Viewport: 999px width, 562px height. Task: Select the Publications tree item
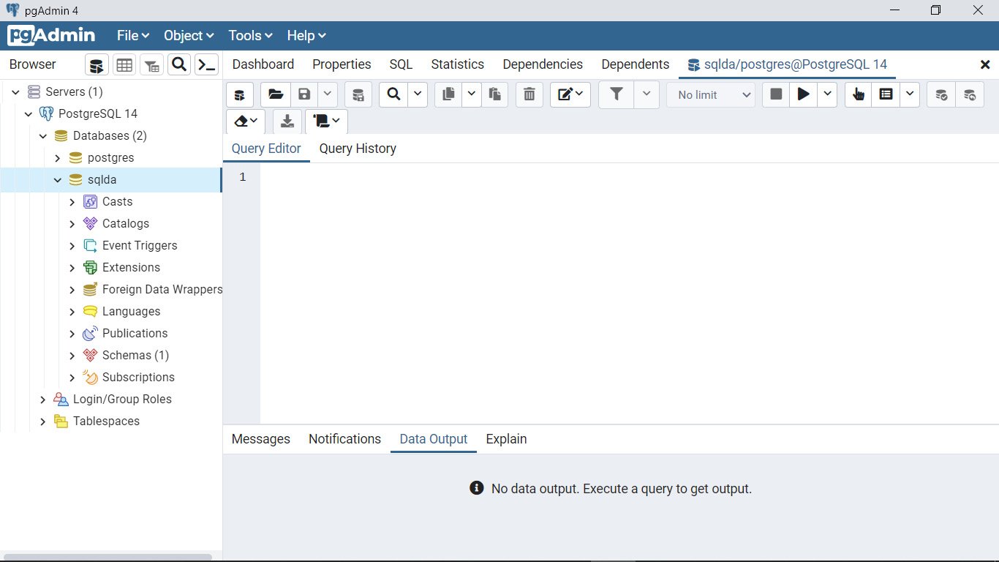(135, 334)
